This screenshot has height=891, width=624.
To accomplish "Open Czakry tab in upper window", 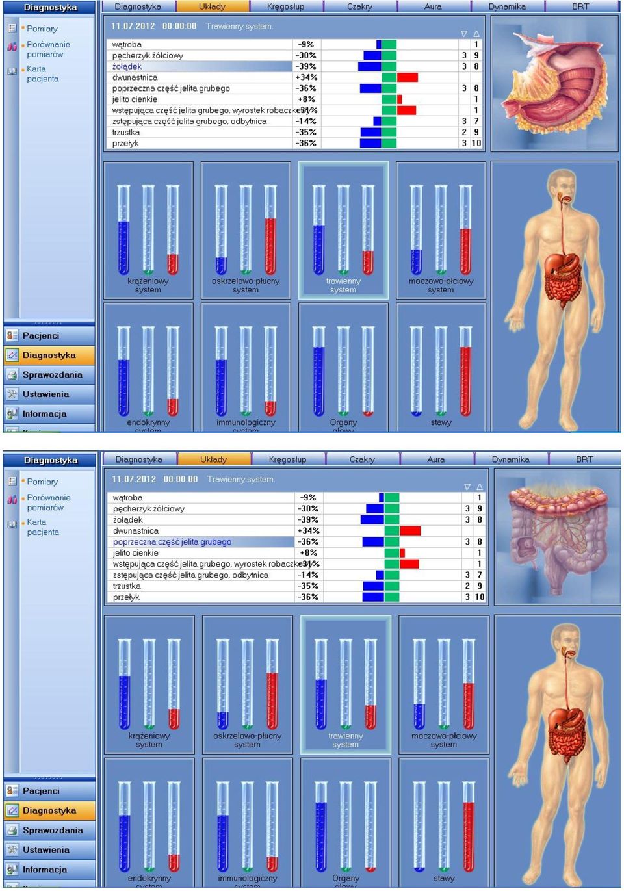I will (359, 6).
